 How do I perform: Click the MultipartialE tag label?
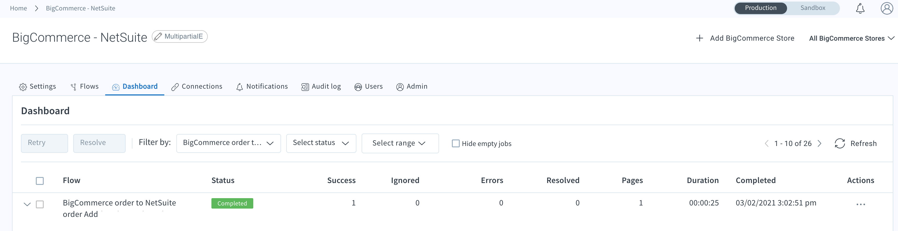click(183, 37)
